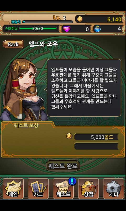
Task: Open the 기타 gear settings icon
Action: pyautogui.click(x=114, y=188)
